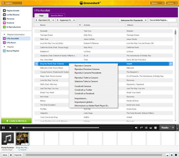Click the favorite heart column header icon
The height and width of the screenshot is (158, 179).
pyautogui.click(x=80, y=25)
